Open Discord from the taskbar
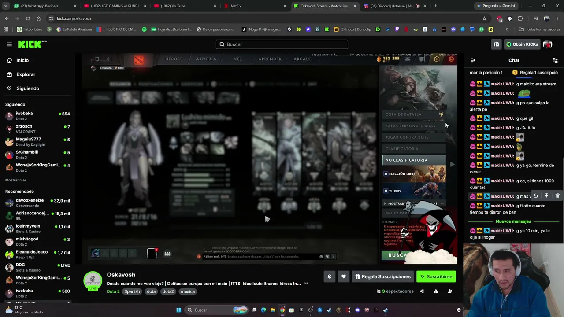 [x=357, y=310]
